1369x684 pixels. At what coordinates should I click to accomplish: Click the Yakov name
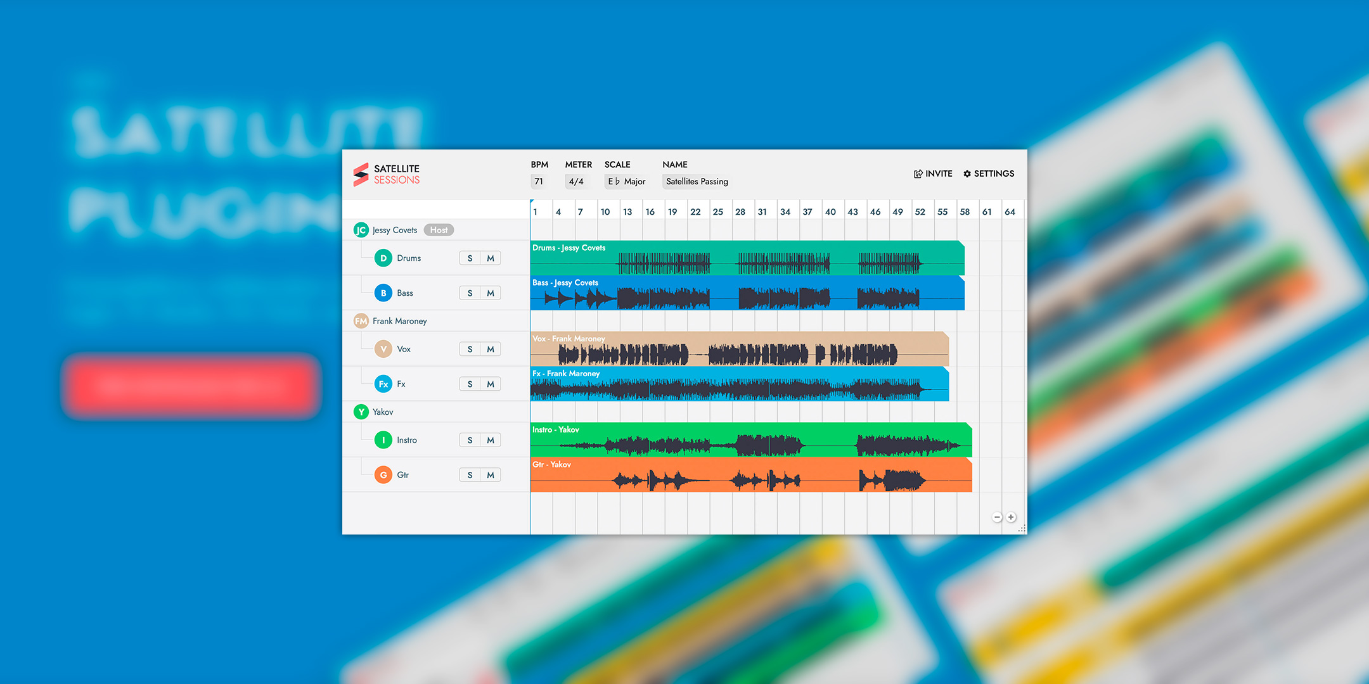[x=383, y=412]
